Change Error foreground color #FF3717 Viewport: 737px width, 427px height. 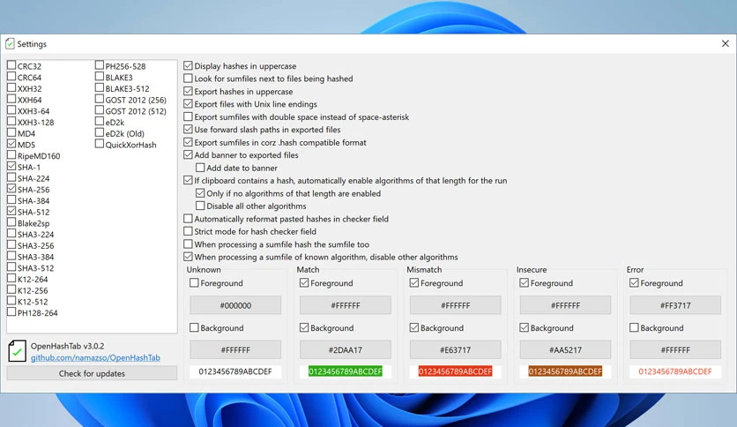pos(675,305)
